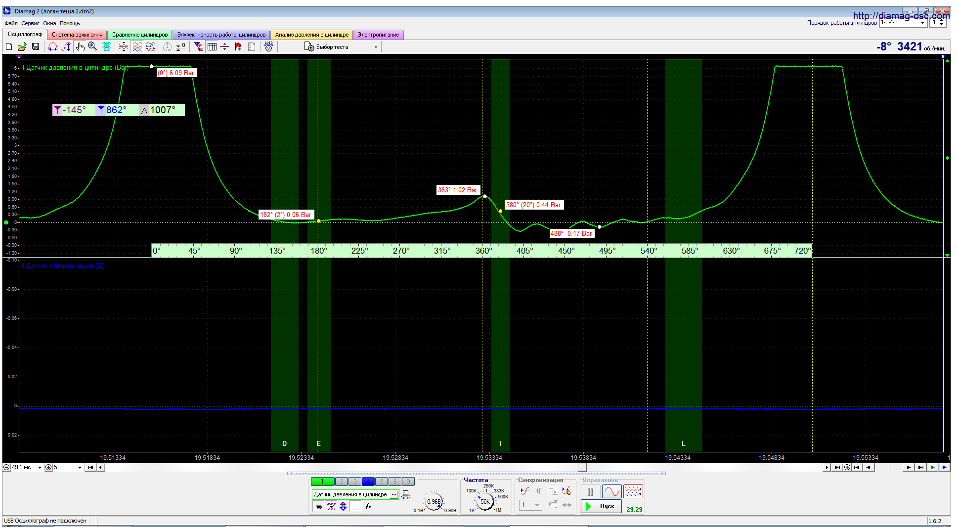Screen dimensions: 957x527
Task: Click the pause button in Управление
Action: 590,492
